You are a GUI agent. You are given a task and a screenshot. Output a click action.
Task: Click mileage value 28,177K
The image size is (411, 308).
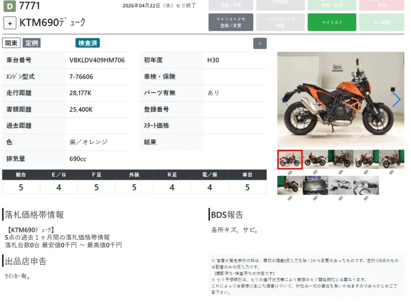[80, 93]
